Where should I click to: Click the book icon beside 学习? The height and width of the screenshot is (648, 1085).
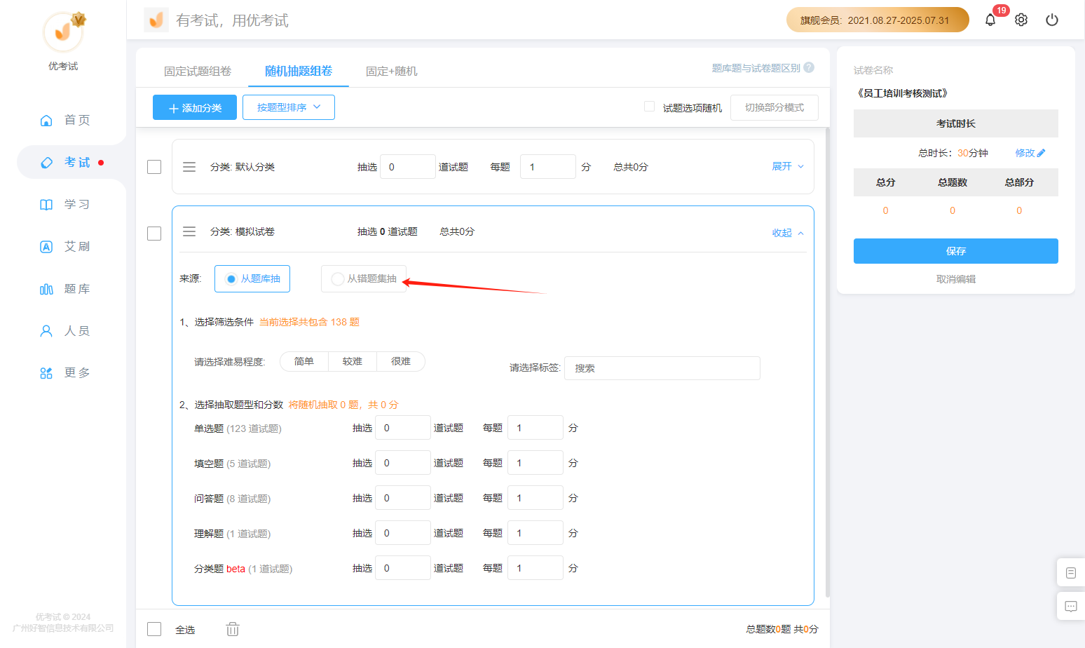click(46, 205)
